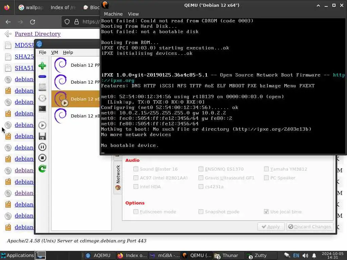Enable Snapshot mode option
347x260 pixels.
click(201, 212)
